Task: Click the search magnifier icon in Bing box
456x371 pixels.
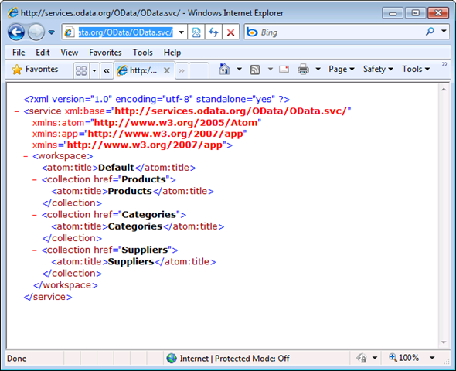Action: click(x=430, y=32)
